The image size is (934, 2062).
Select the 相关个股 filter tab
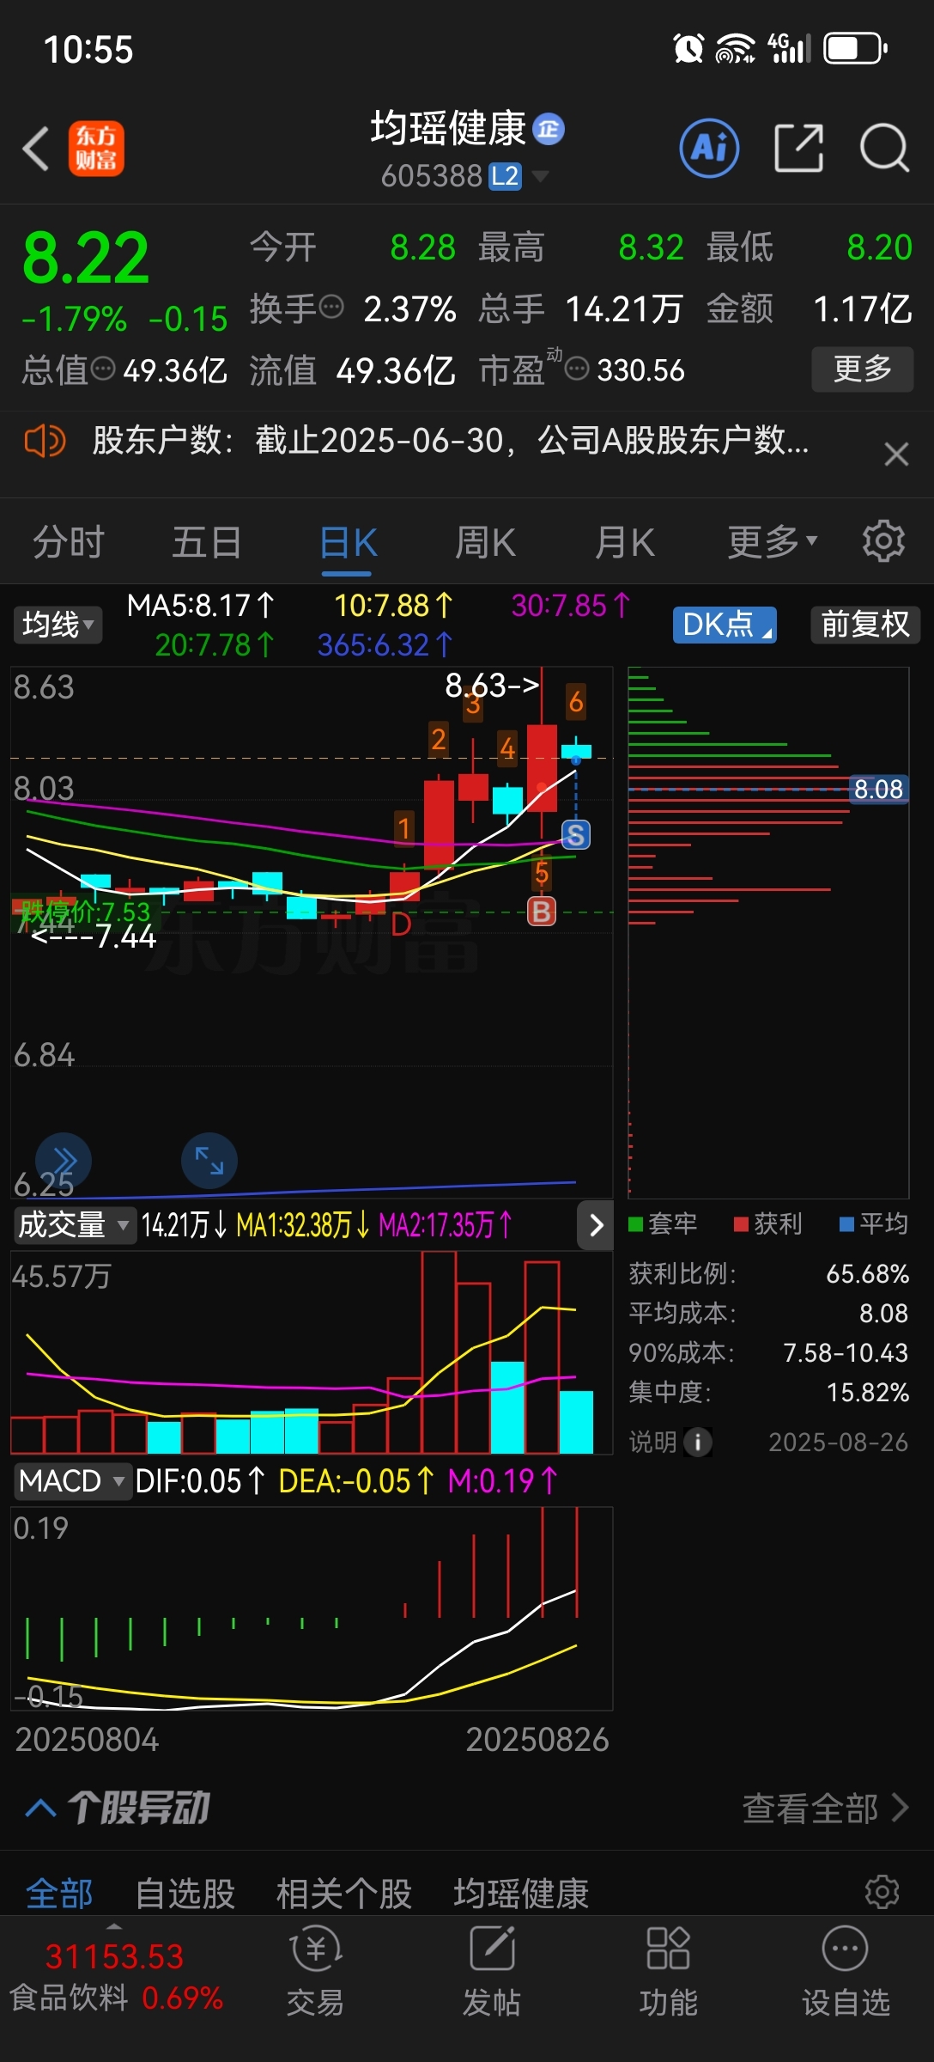(344, 1894)
